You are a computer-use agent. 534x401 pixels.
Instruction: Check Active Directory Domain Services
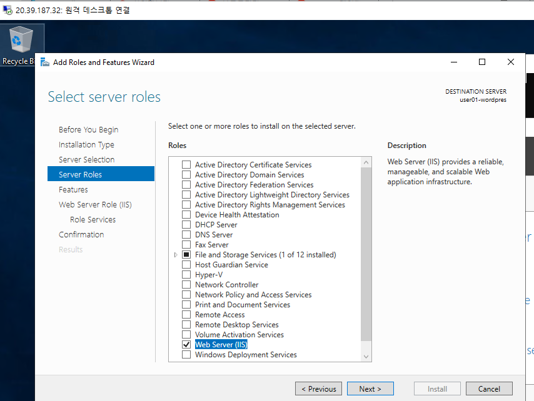186,174
